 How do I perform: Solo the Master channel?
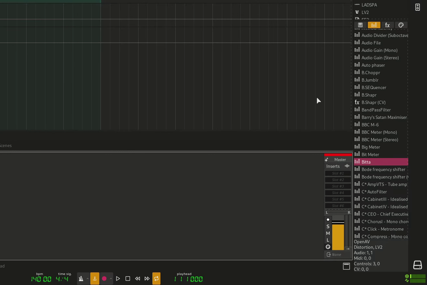coord(328,226)
